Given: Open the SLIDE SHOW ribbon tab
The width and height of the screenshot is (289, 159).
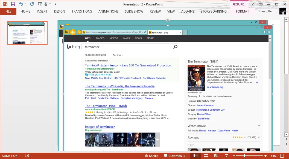Looking at the screenshot, I should pyautogui.click(x=134, y=11).
